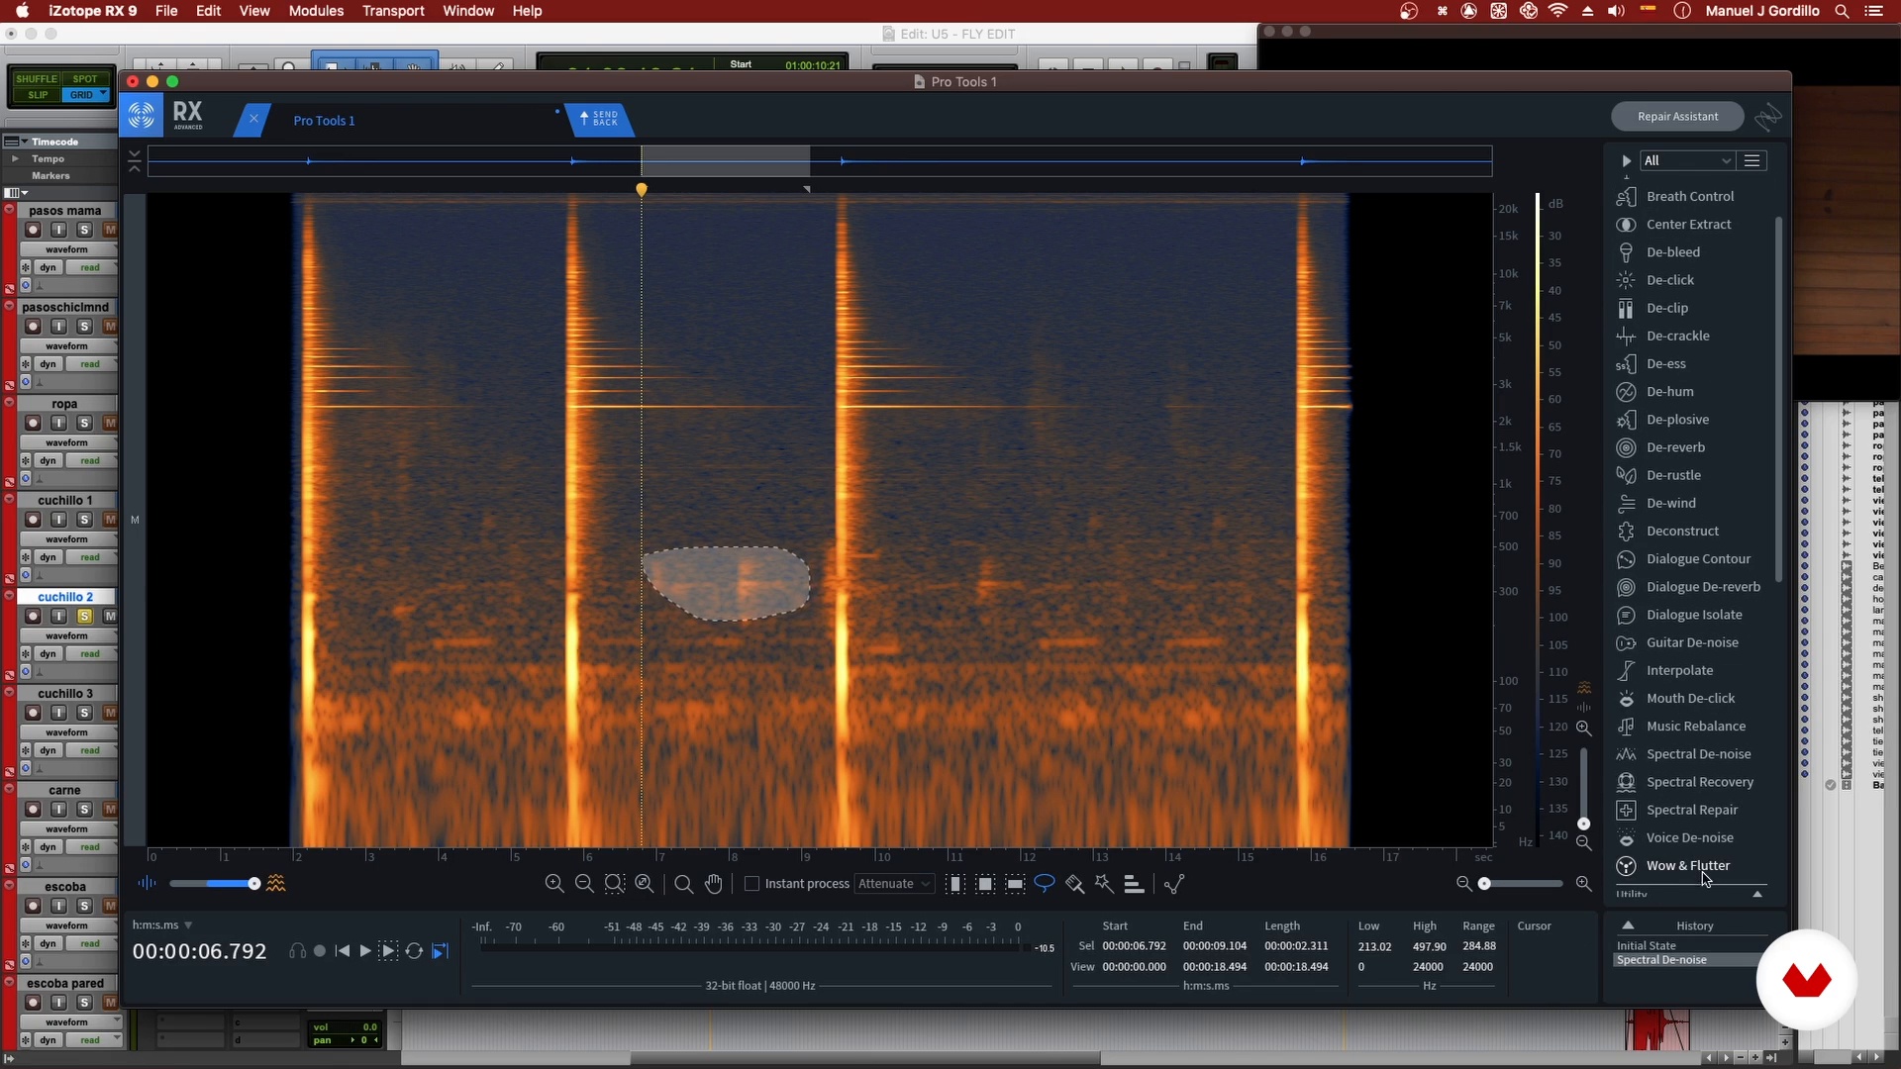Open pasos mama waveform view selector
The image size is (1901, 1069).
[x=67, y=249]
